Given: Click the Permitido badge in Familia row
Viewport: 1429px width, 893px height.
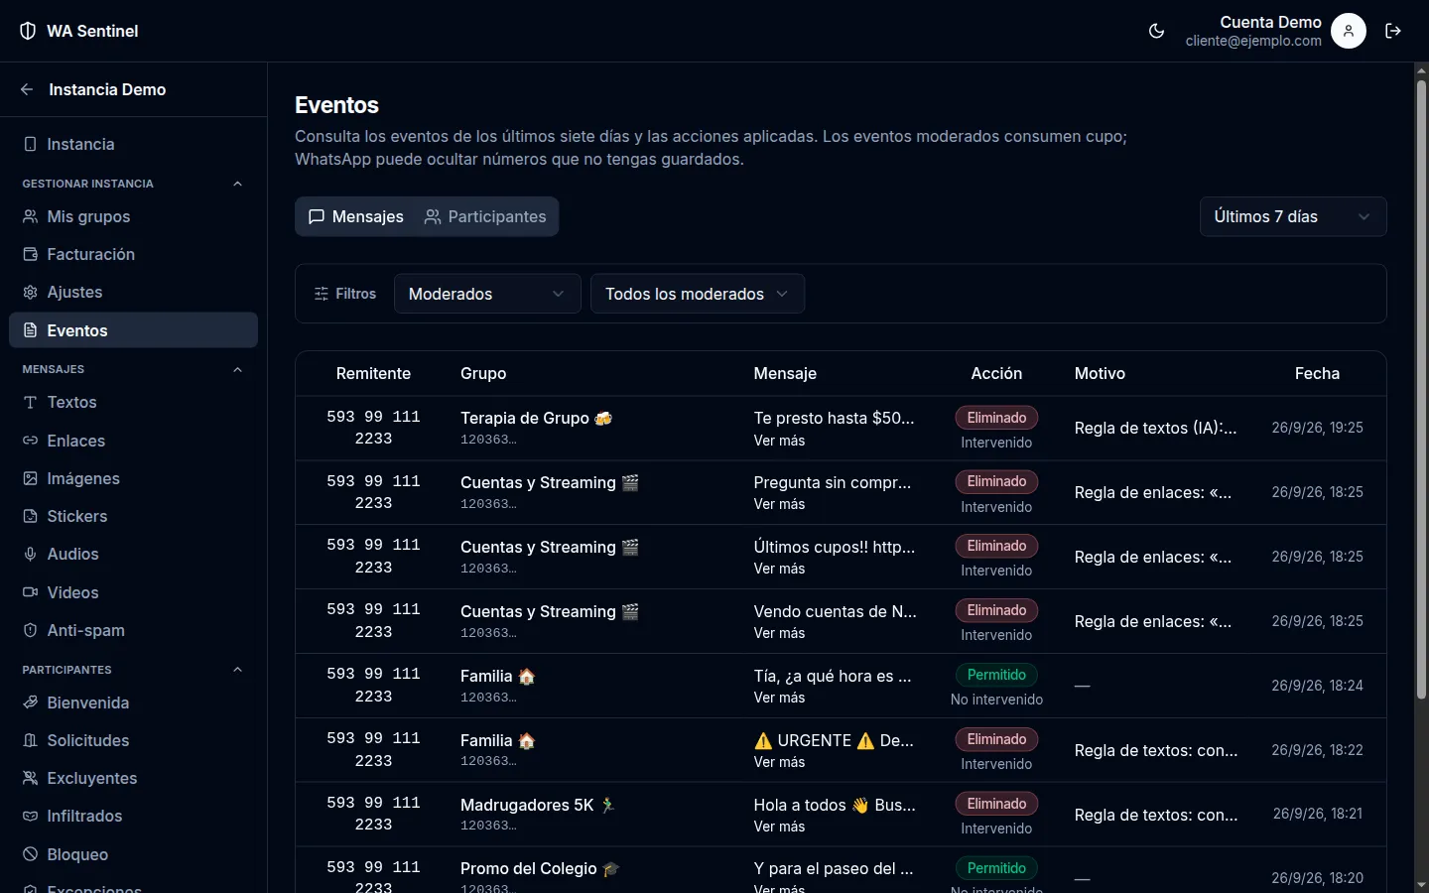Looking at the screenshot, I should point(996,675).
